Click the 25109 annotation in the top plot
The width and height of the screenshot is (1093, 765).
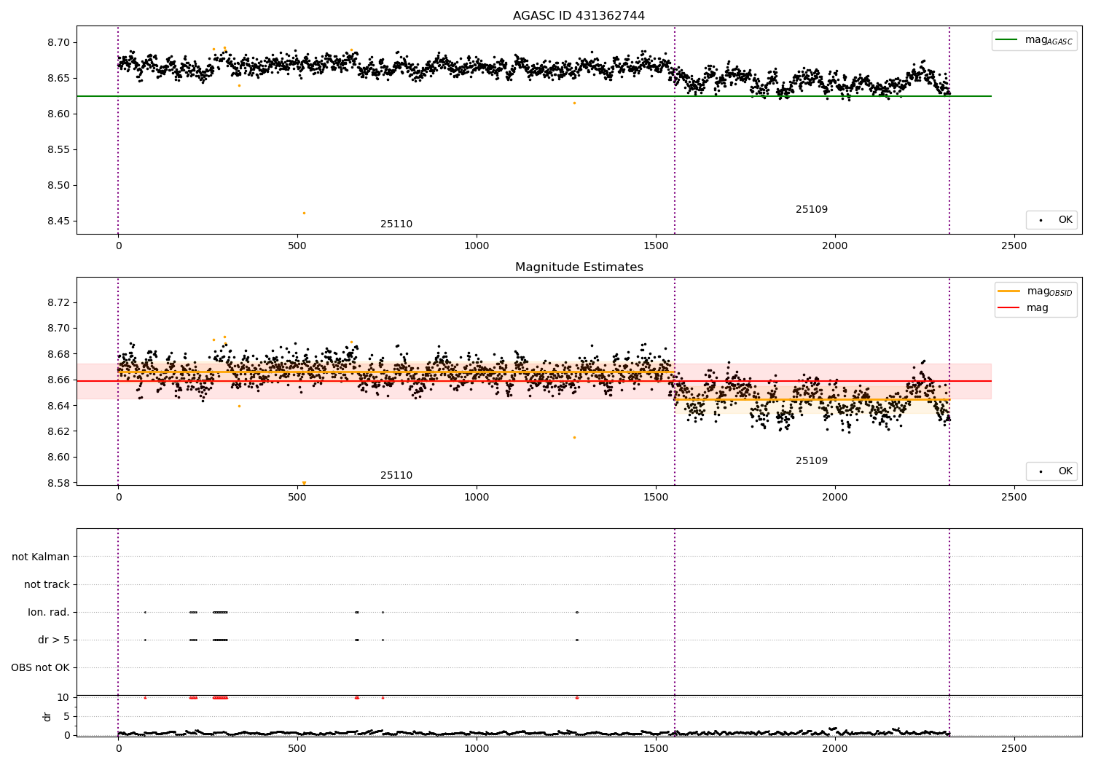click(x=812, y=210)
